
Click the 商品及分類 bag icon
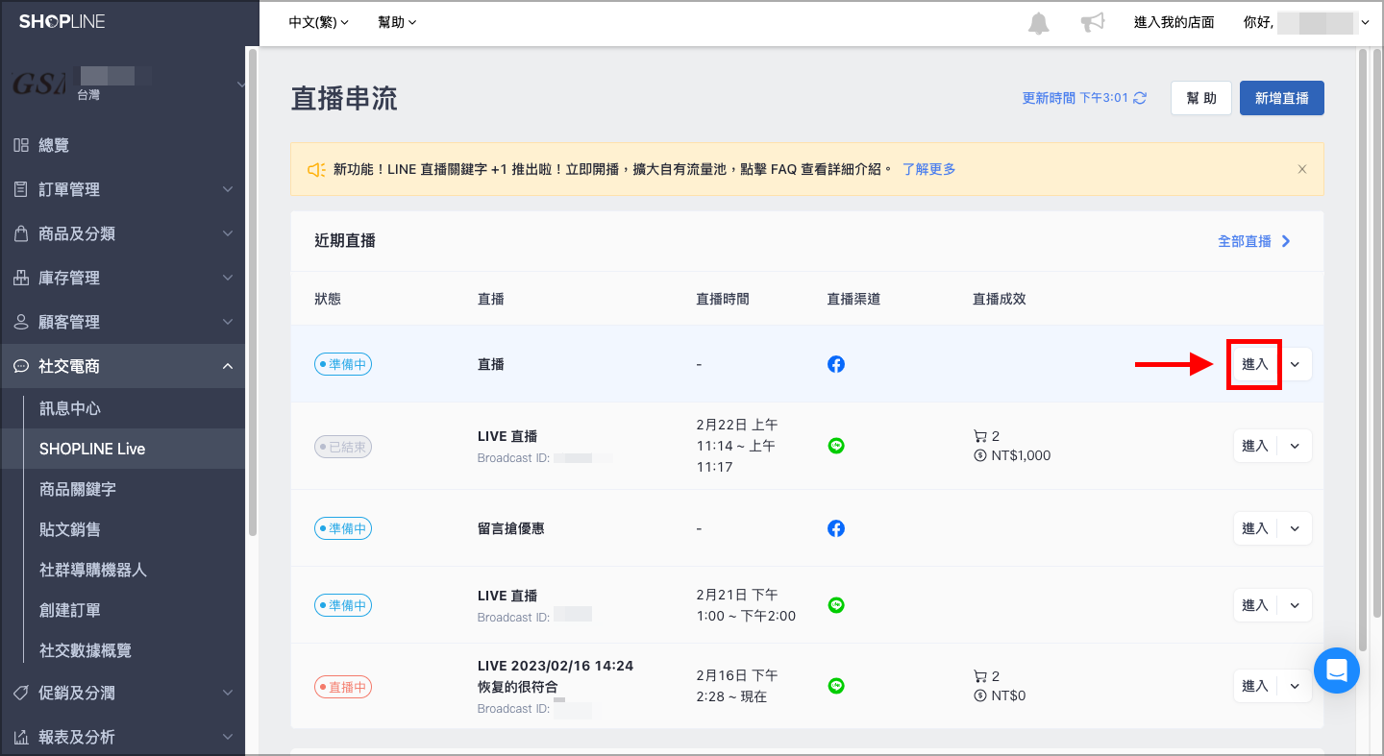[x=20, y=233]
